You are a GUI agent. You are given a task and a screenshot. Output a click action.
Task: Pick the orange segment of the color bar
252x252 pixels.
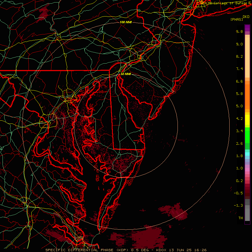pos(247,97)
